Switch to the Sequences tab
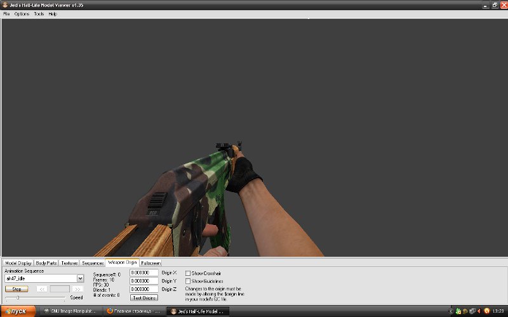508x317 pixels. [x=93, y=263]
